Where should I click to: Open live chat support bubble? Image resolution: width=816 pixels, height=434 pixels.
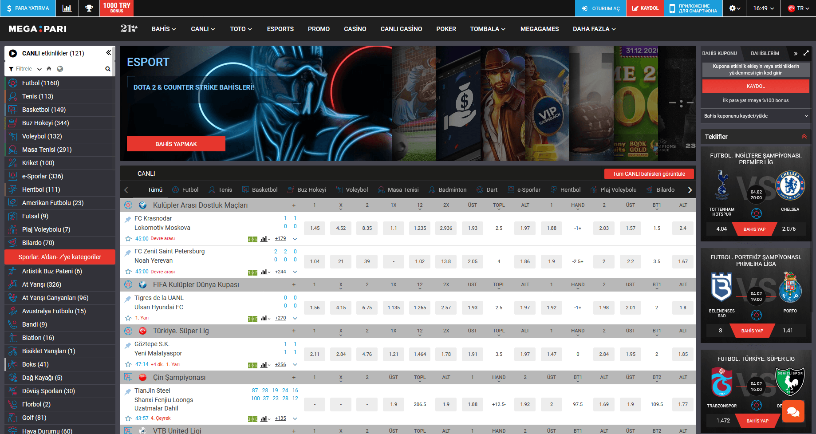(x=793, y=412)
